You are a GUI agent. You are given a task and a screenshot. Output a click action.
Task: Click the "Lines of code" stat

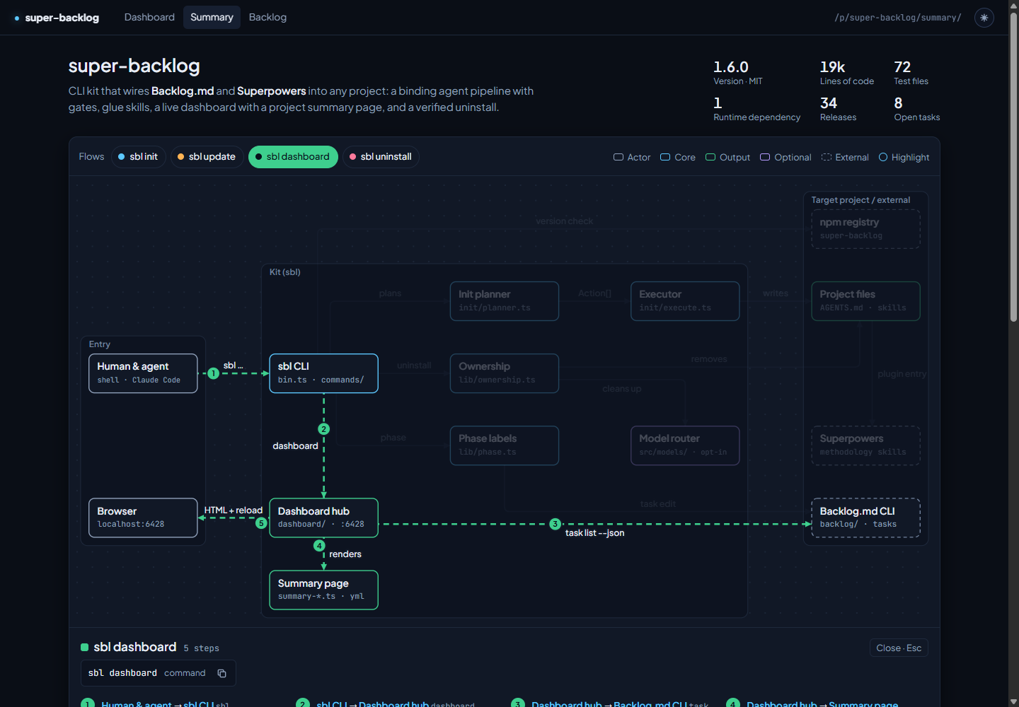coord(847,73)
